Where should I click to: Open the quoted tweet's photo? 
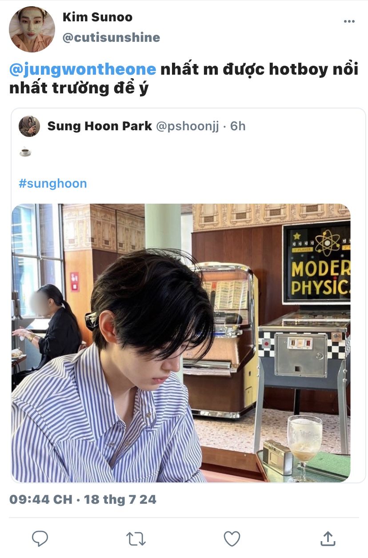click(x=181, y=343)
